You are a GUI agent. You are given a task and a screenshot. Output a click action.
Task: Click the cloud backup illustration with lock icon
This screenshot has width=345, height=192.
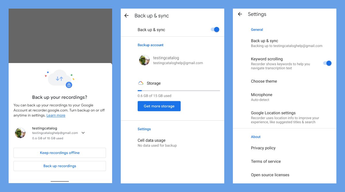point(59,78)
